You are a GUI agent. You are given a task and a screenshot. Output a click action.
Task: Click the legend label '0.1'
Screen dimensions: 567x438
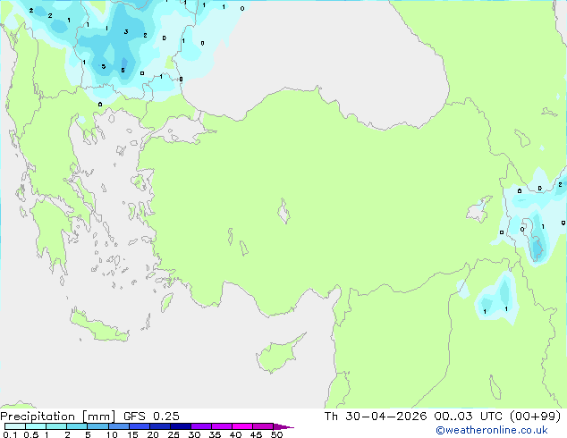(10, 434)
